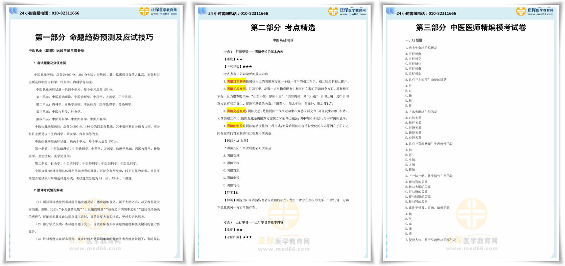Choose answer option B. 阴阳互根 in example question
The width and height of the screenshot is (565, 266).
[x=231, y=163]
